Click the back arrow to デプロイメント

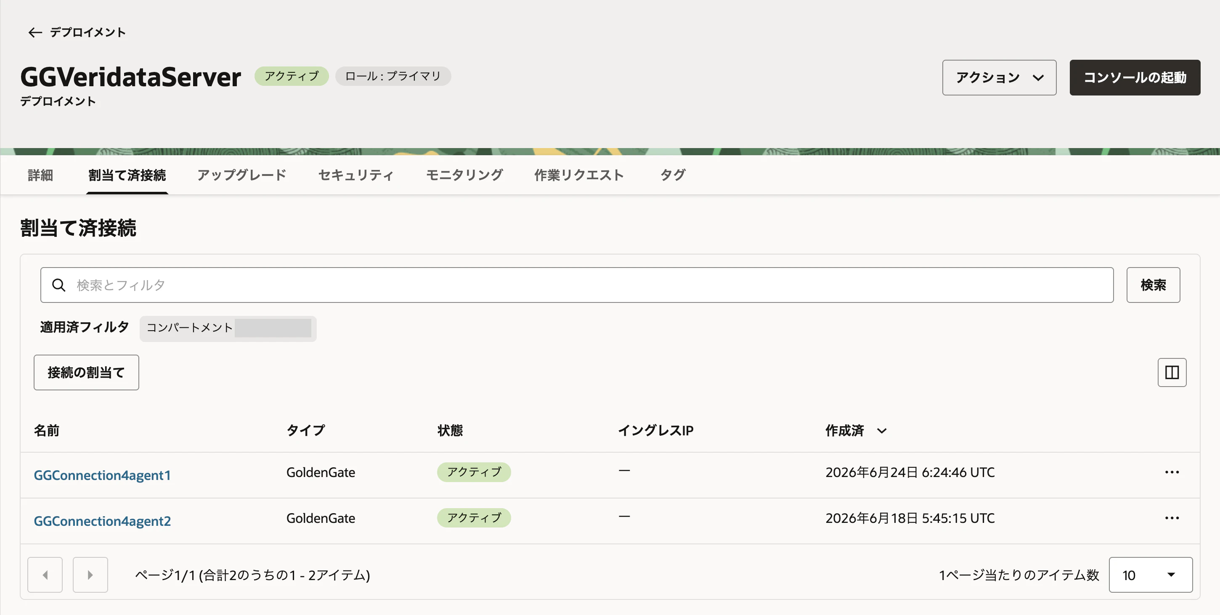(35, 32)
